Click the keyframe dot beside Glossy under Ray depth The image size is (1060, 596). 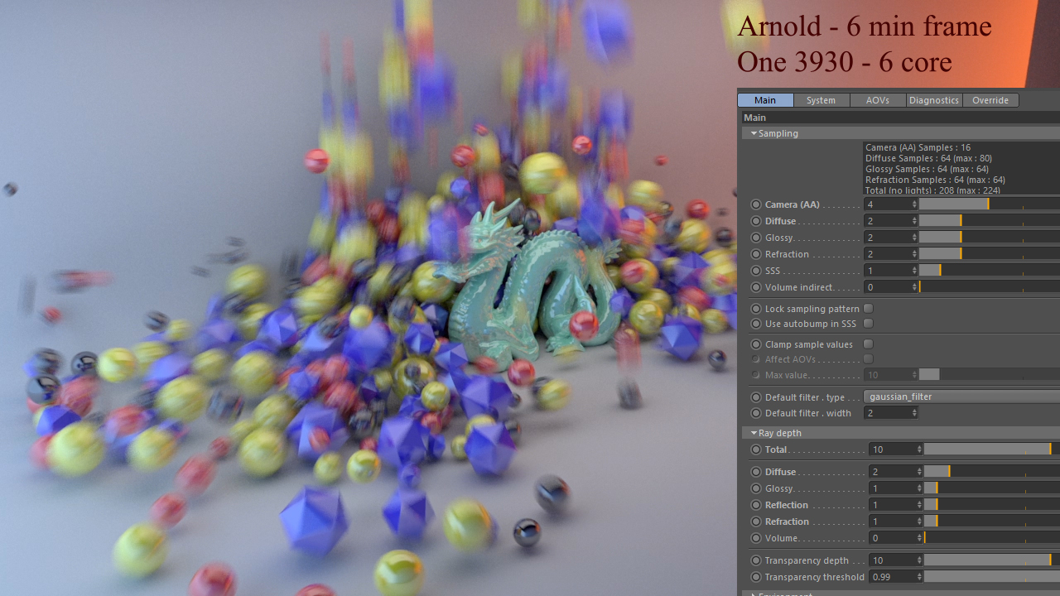point(756,488)
